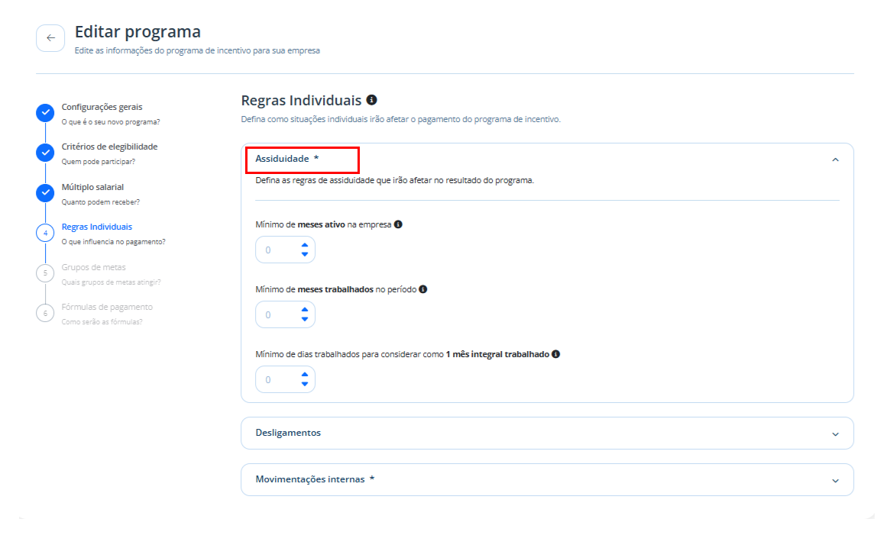This screenshot has width=893, height=535.
Task: Increase the meses ativo value with up arrow
Action: [x=305, y=245]
